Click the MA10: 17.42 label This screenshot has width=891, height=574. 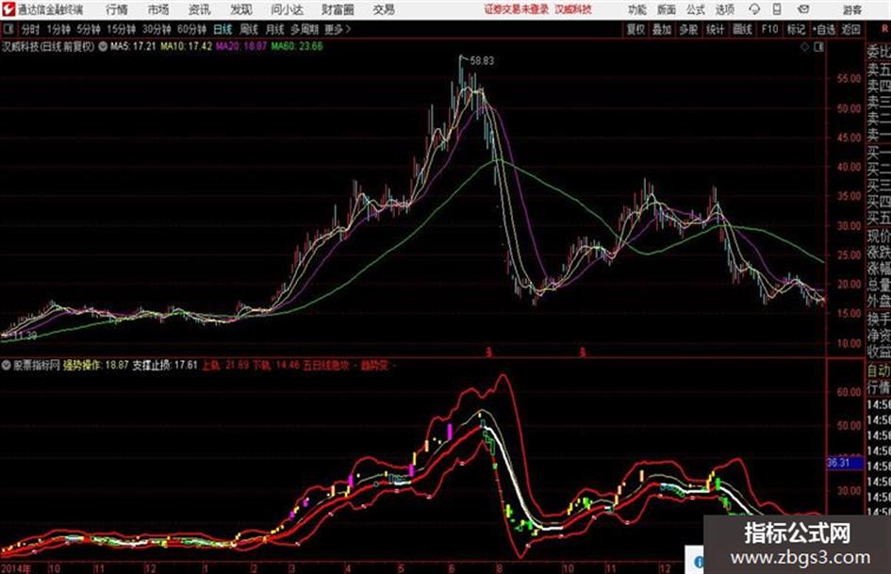187,46
